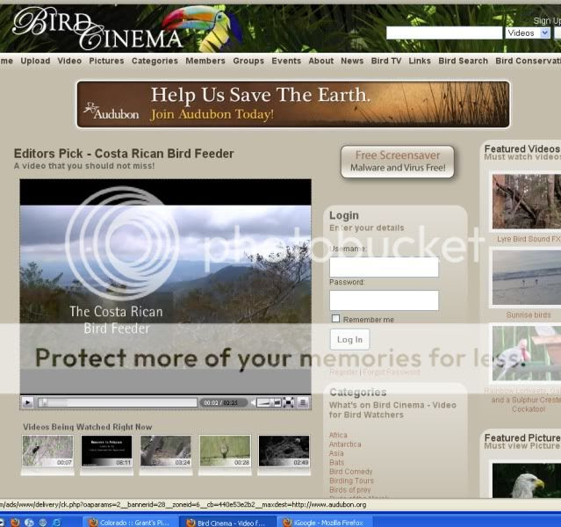
Task: Check the Remember me checkbox
Action: pos(335,318)
